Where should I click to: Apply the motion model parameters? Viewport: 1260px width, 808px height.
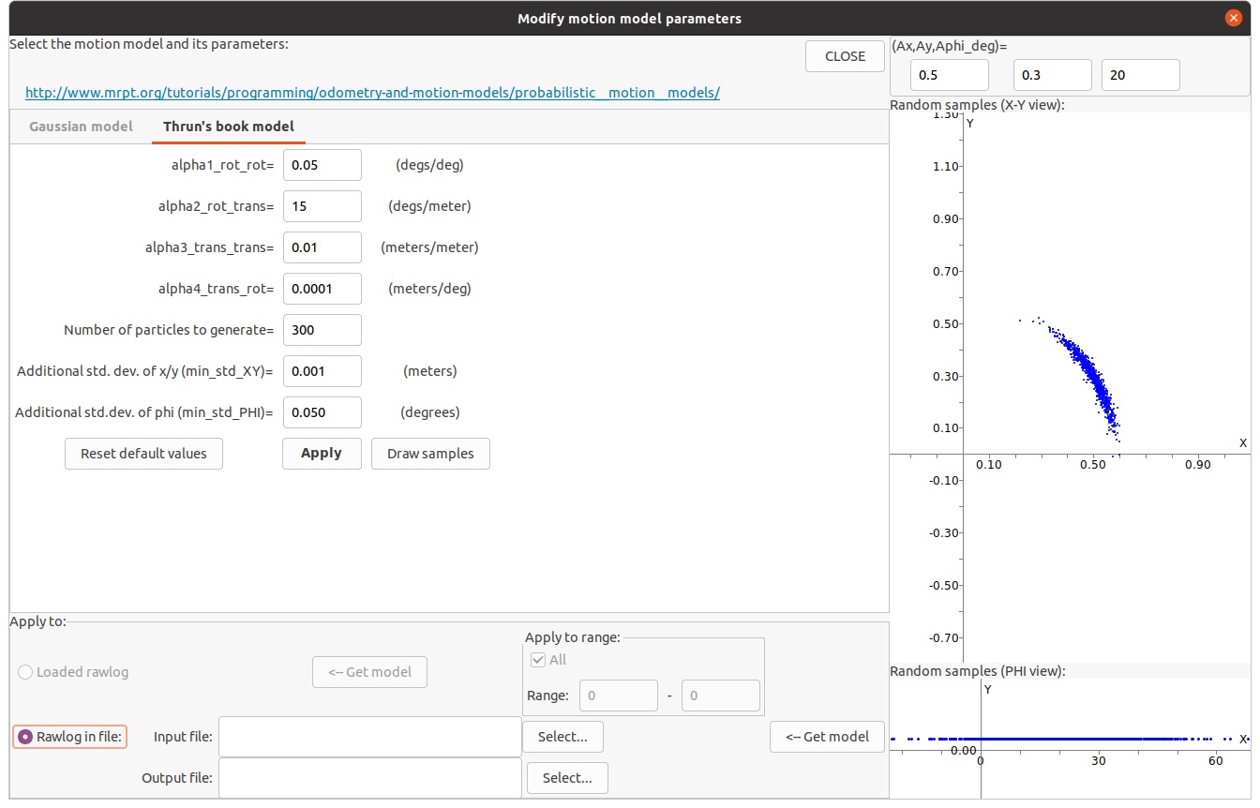click(322, 454)
